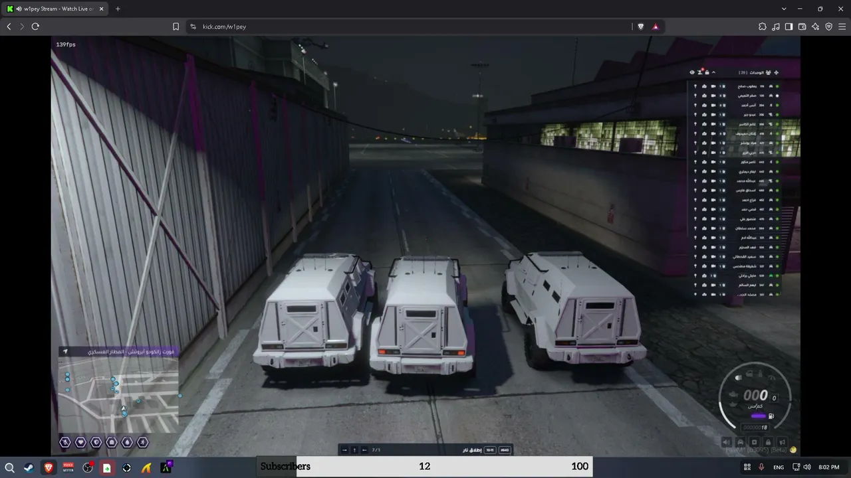Open the Brave Wallet
Image resolution: width=851 pixels, height=478 pixels.
[x=802, y=27]
